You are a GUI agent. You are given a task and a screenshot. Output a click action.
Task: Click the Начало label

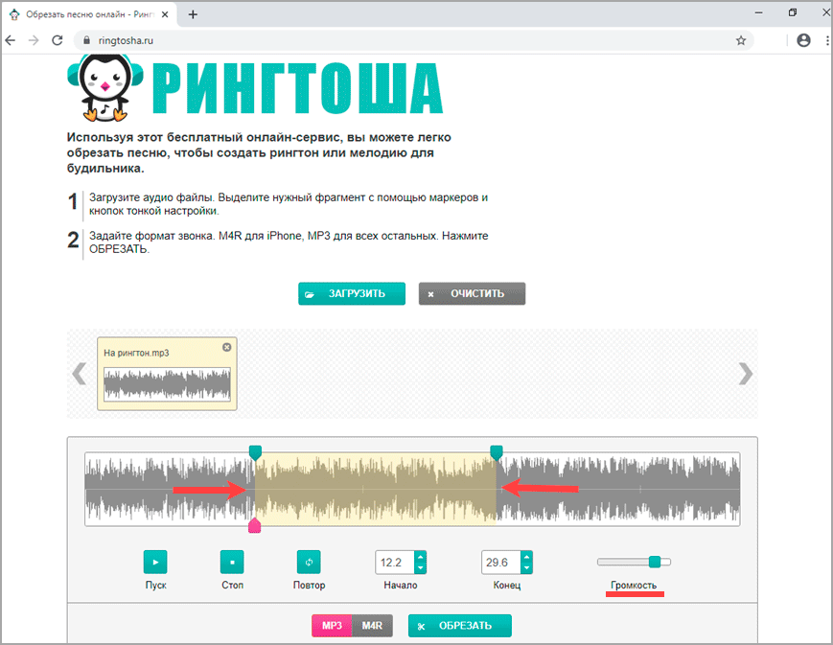[401, 585]
